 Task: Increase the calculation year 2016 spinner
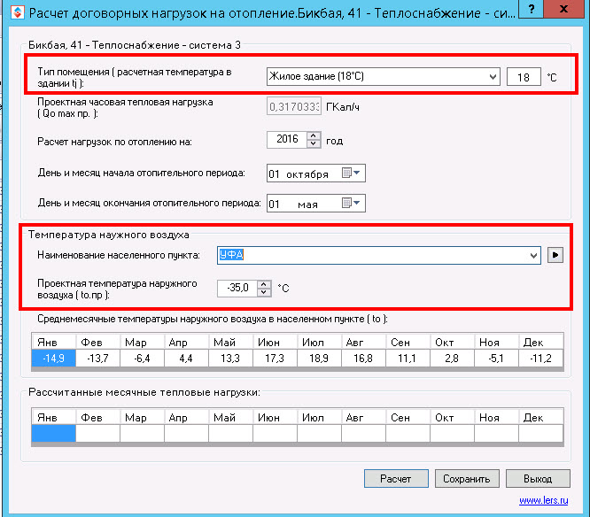(x=313, y=135)
